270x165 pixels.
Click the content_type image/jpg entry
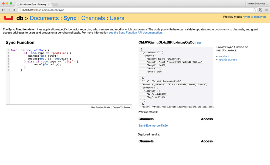coord(164,59)
